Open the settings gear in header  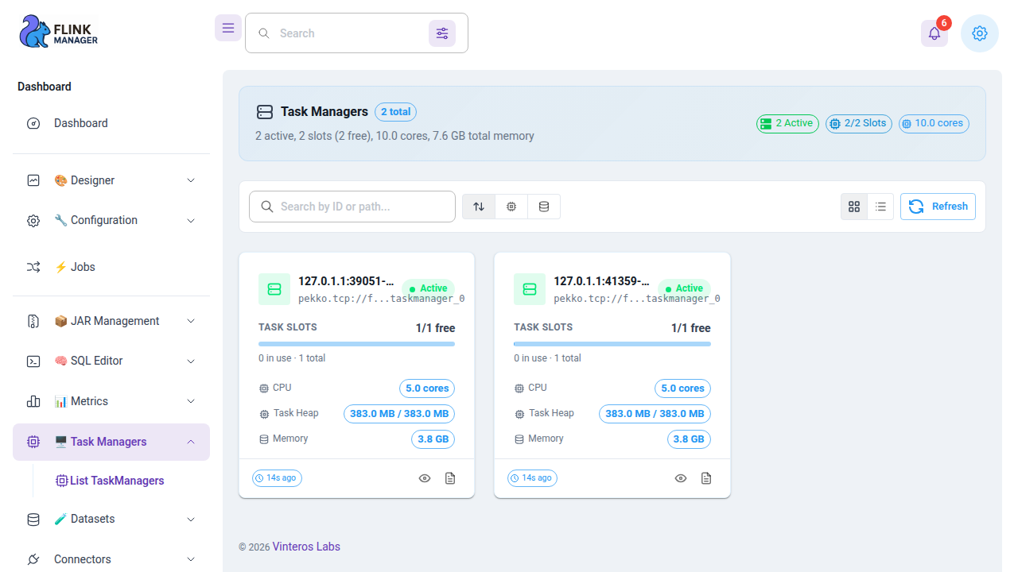(980, 33)
